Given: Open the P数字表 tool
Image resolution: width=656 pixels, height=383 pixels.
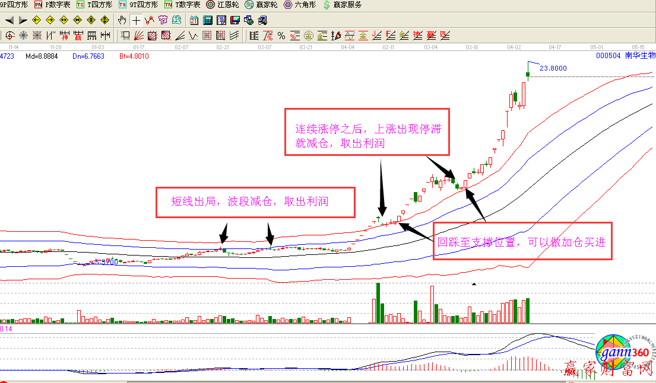Looking at the screenshot, I should (x=52, y=5).
